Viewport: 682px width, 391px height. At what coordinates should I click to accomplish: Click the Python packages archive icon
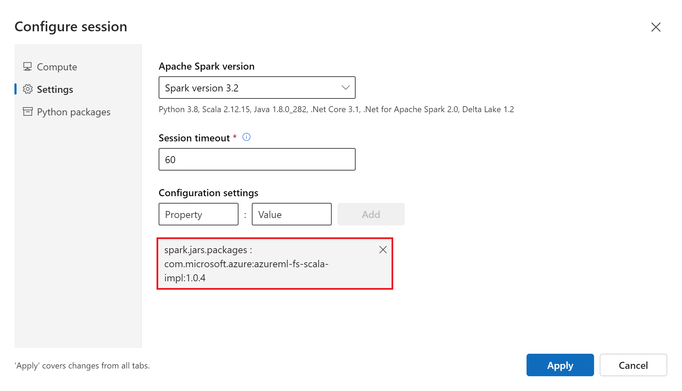pos(27,112)
